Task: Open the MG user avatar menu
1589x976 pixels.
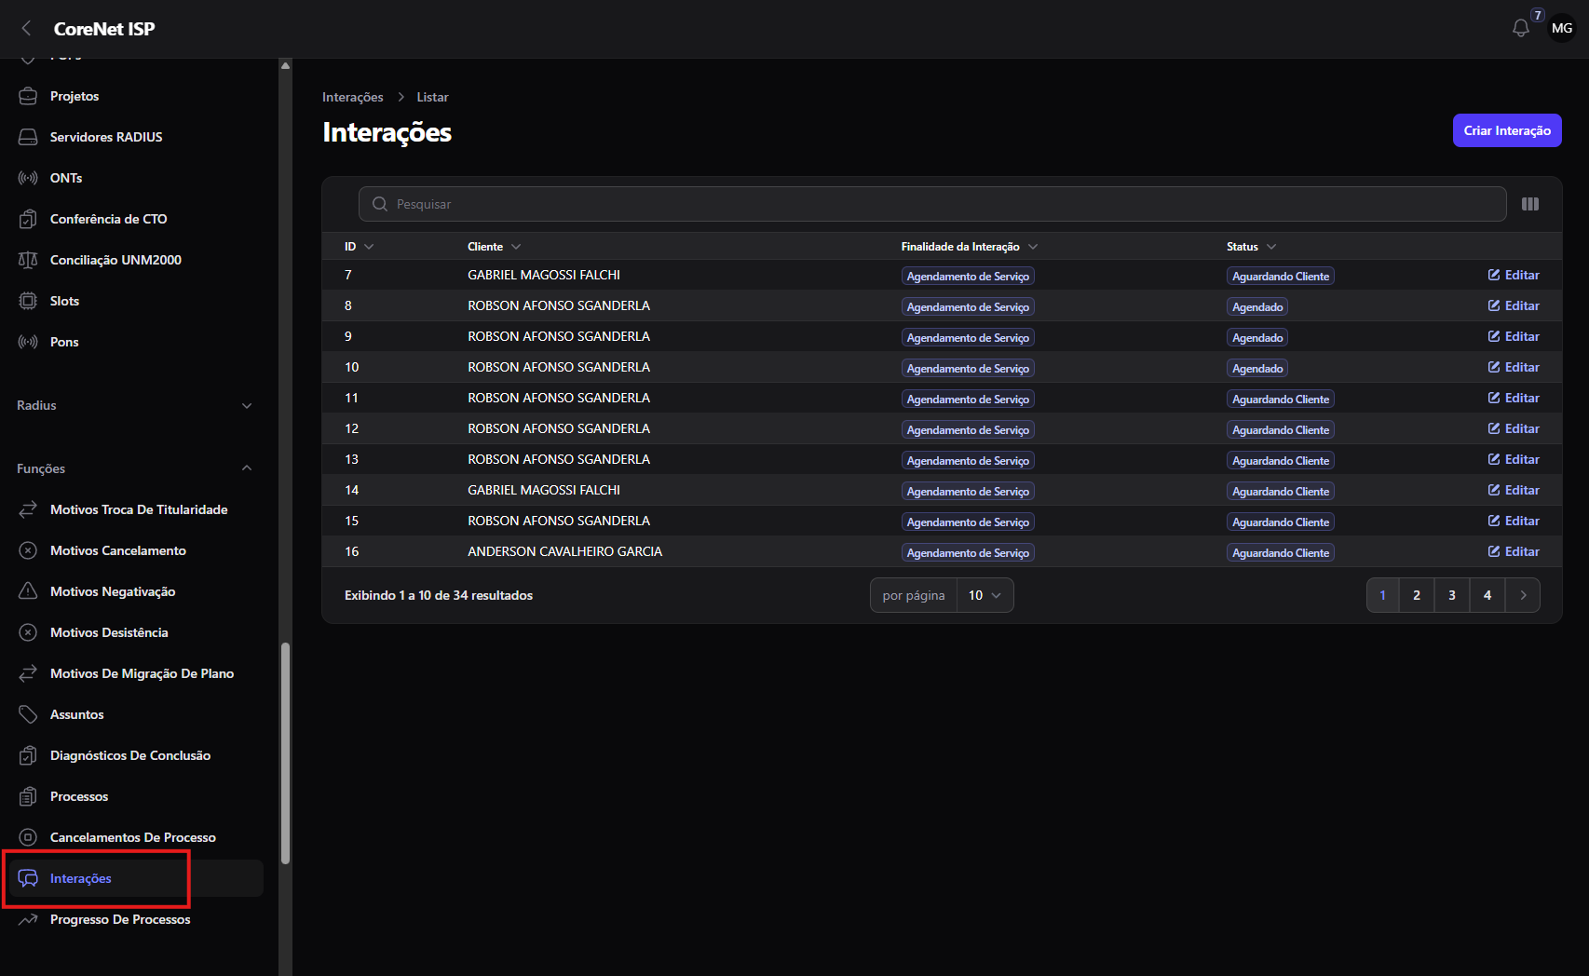Action: (x=1562, y=28)
